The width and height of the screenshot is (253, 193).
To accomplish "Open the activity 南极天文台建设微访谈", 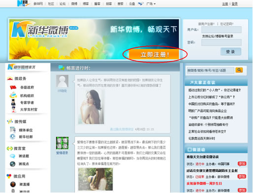I will (x=202, y=157).
